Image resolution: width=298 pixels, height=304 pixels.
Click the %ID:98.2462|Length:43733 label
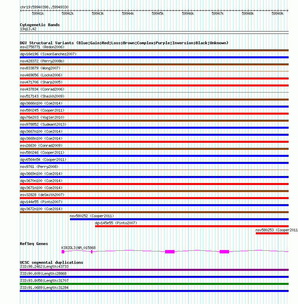point(44,266)
